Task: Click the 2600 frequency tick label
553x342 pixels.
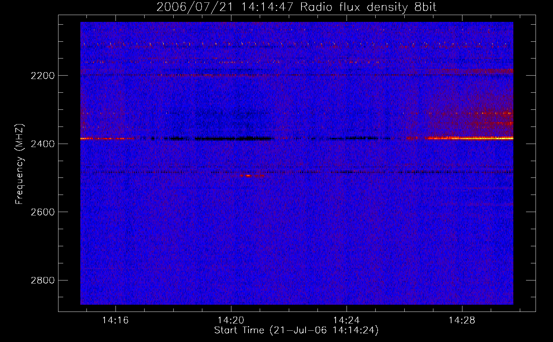Action: (43, 212)
